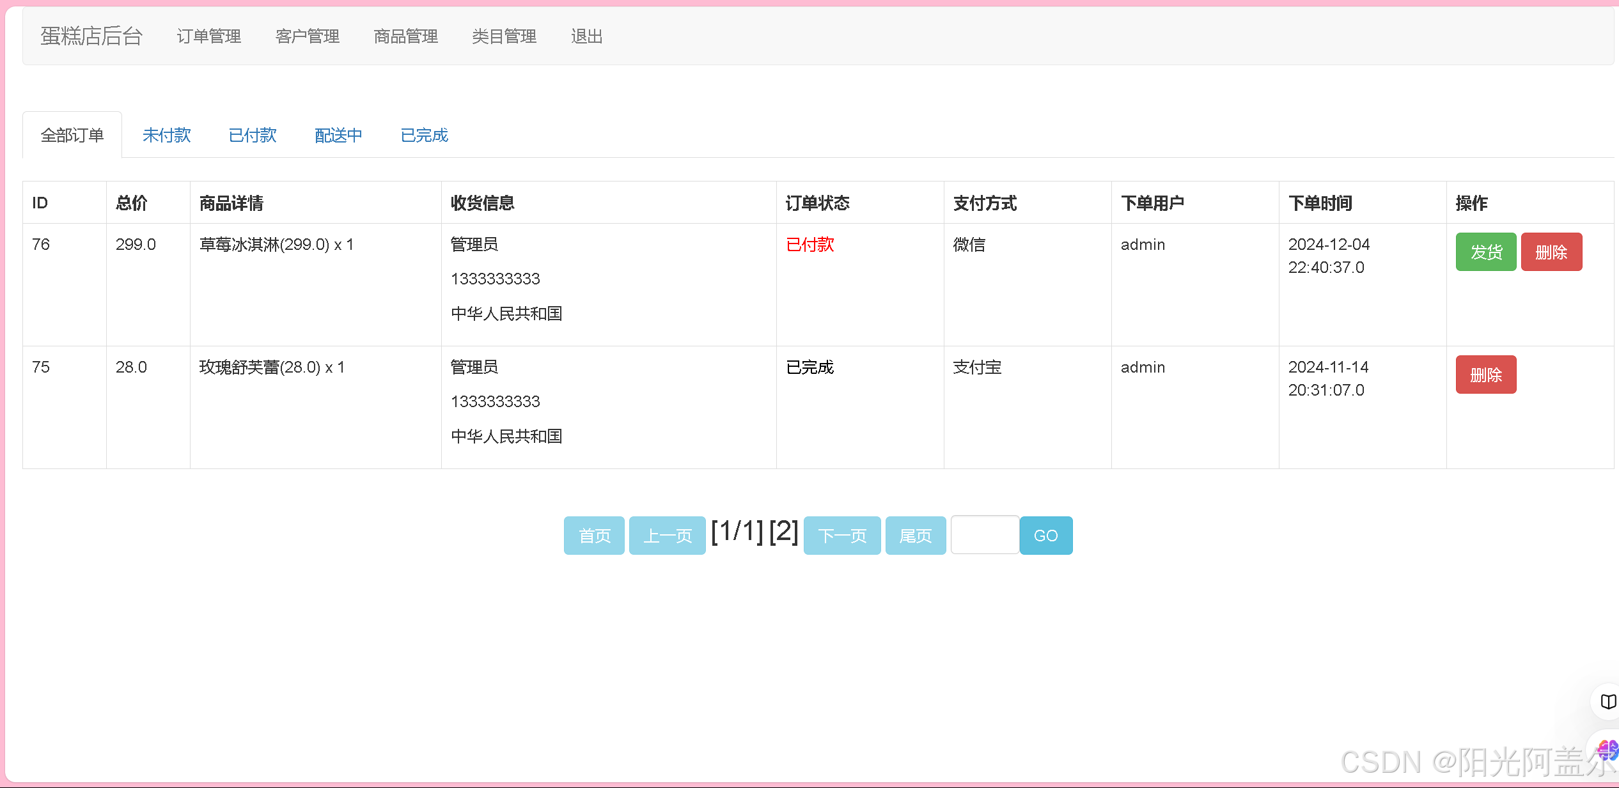
Task: Delete order 76 with 删除 button
Action: pos(1552,252)
